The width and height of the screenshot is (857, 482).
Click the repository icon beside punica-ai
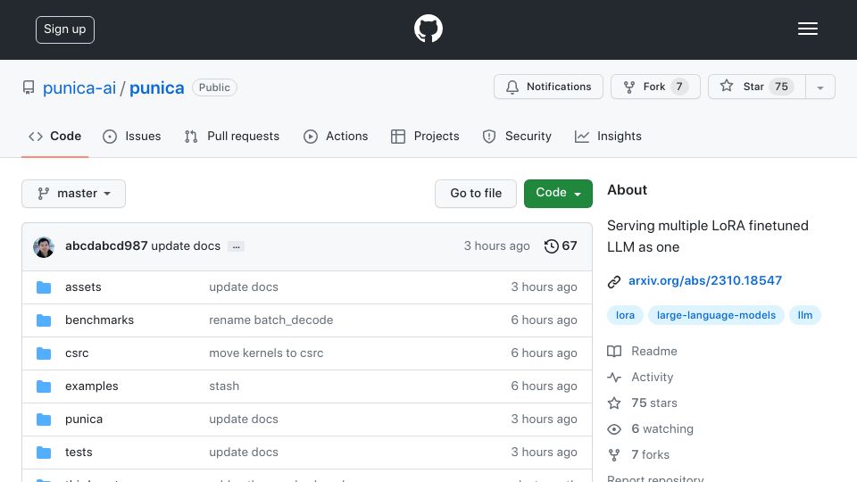(x=29, y=87)
